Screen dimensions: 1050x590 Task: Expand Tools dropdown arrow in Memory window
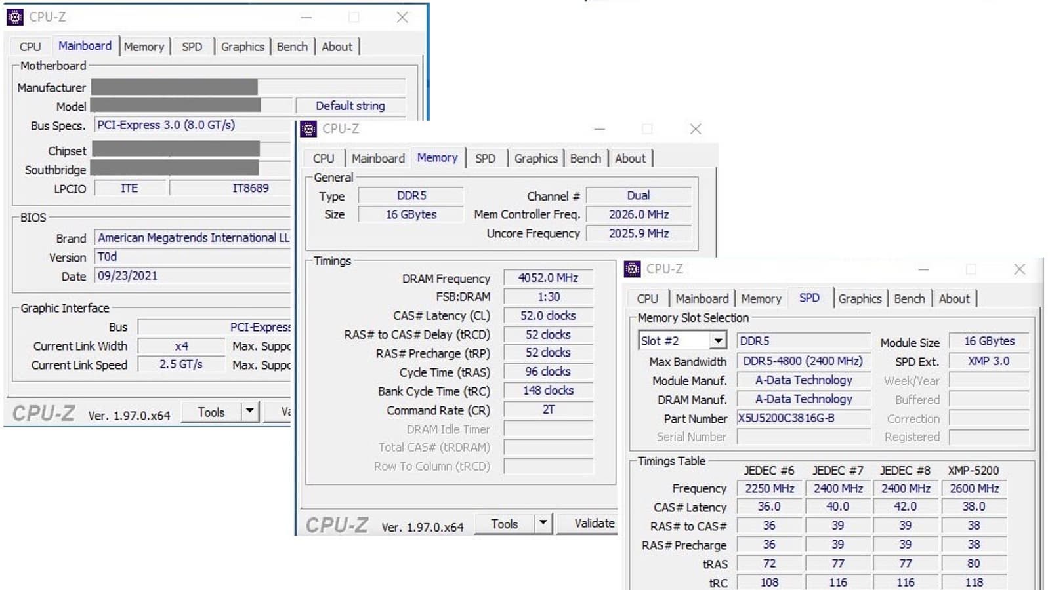pyautogui.click(x=543, y=524)
